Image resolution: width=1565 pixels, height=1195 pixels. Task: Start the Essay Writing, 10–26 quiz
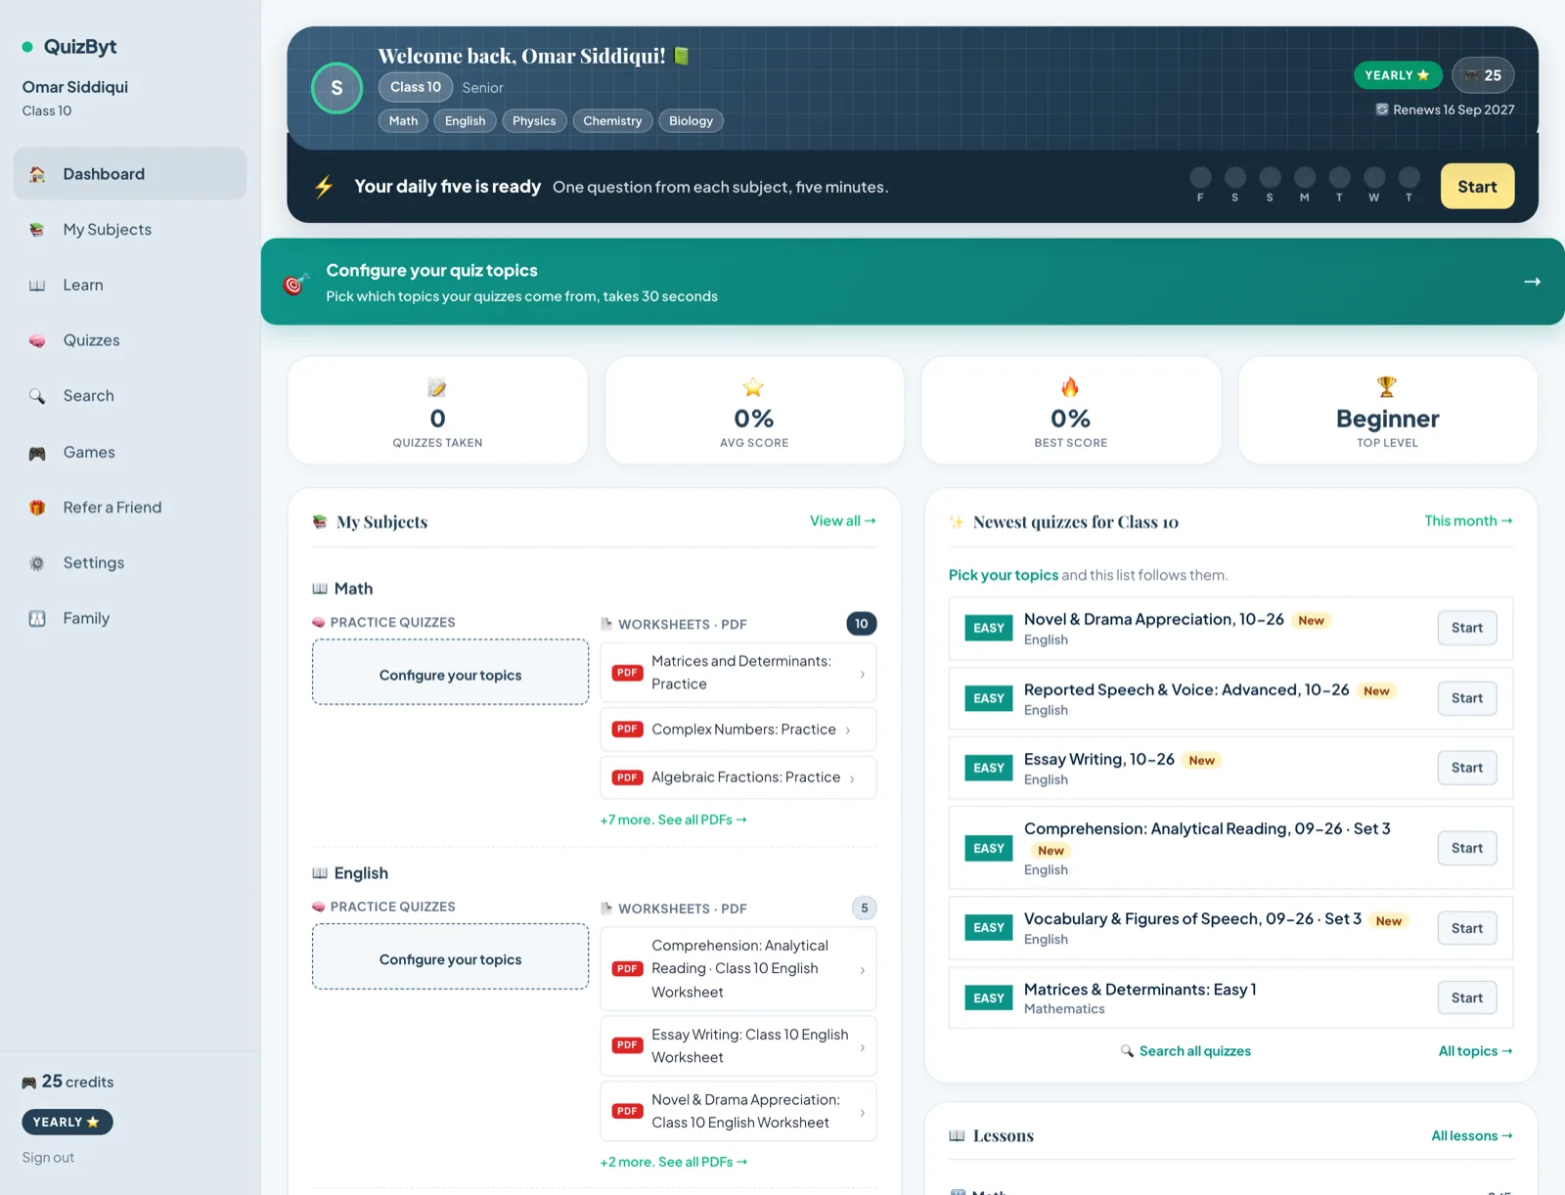1467,768
